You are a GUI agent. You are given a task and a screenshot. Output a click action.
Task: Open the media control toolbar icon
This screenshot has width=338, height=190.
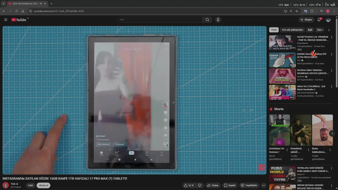click(x=321, y=11)
